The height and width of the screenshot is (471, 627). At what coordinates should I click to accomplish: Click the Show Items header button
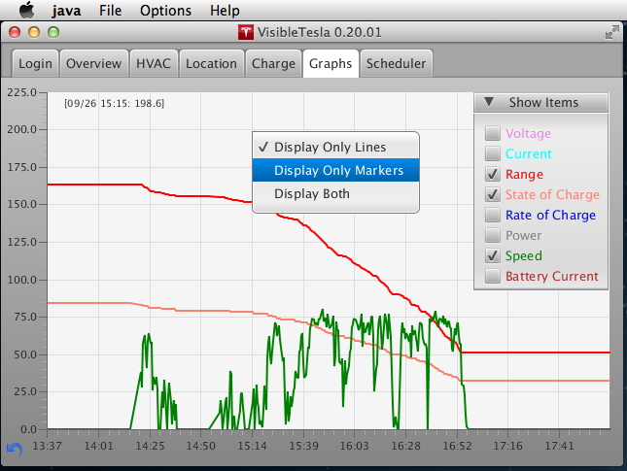541,102
